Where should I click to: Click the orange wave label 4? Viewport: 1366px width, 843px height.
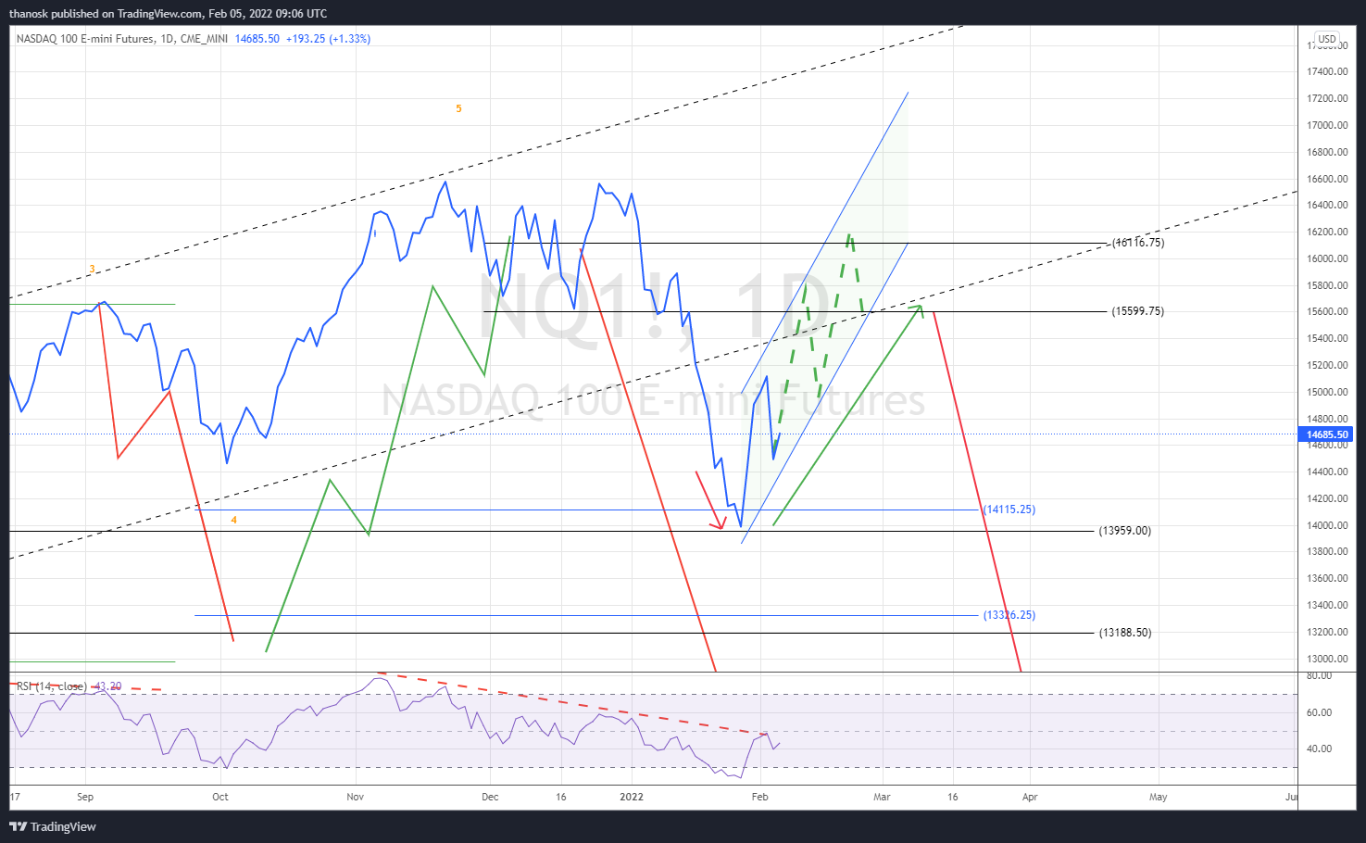coord(233,521)
